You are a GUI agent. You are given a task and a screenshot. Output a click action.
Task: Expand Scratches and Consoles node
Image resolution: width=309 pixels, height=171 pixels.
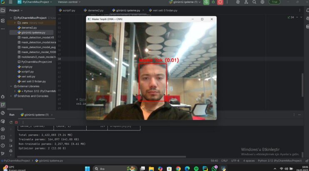click(x=11, y=96)
